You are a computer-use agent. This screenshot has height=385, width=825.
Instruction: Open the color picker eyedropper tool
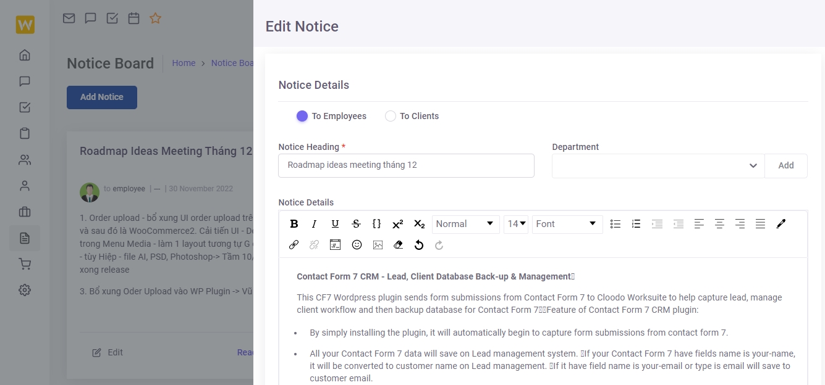click(x=781, y=224)
